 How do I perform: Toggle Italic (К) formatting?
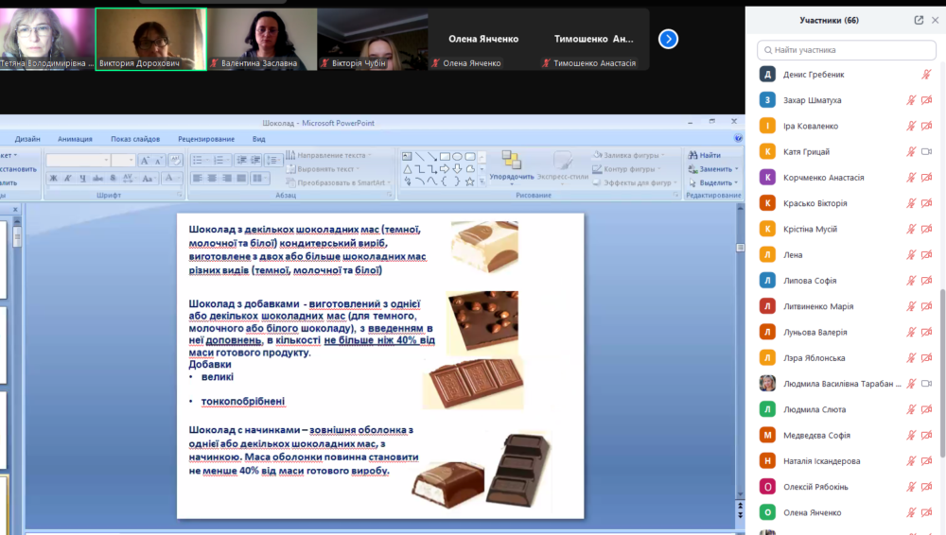point(67,178)
